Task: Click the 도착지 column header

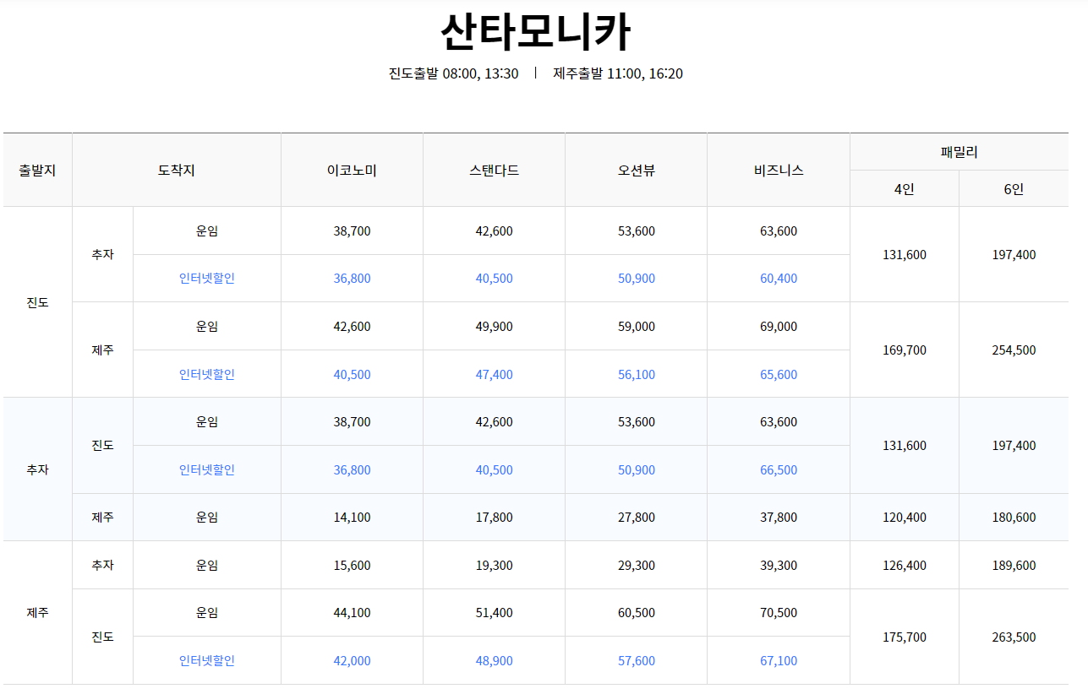Action: 177,170
